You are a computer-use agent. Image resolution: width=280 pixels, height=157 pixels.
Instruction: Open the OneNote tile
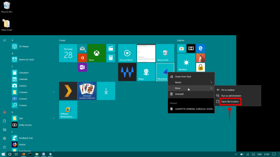[82, 67]
